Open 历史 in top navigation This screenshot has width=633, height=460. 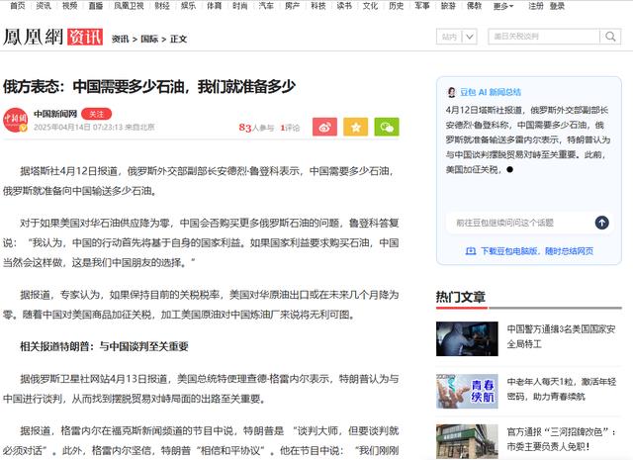coord(396,6)
